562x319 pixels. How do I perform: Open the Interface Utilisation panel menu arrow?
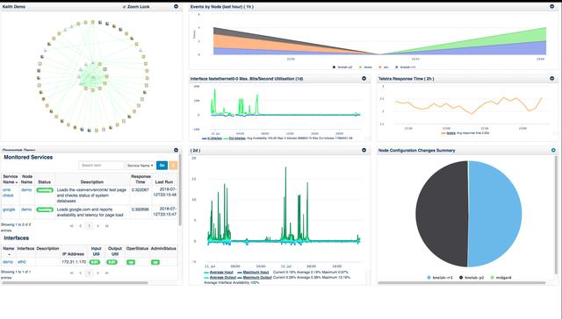tap(364, 78)
